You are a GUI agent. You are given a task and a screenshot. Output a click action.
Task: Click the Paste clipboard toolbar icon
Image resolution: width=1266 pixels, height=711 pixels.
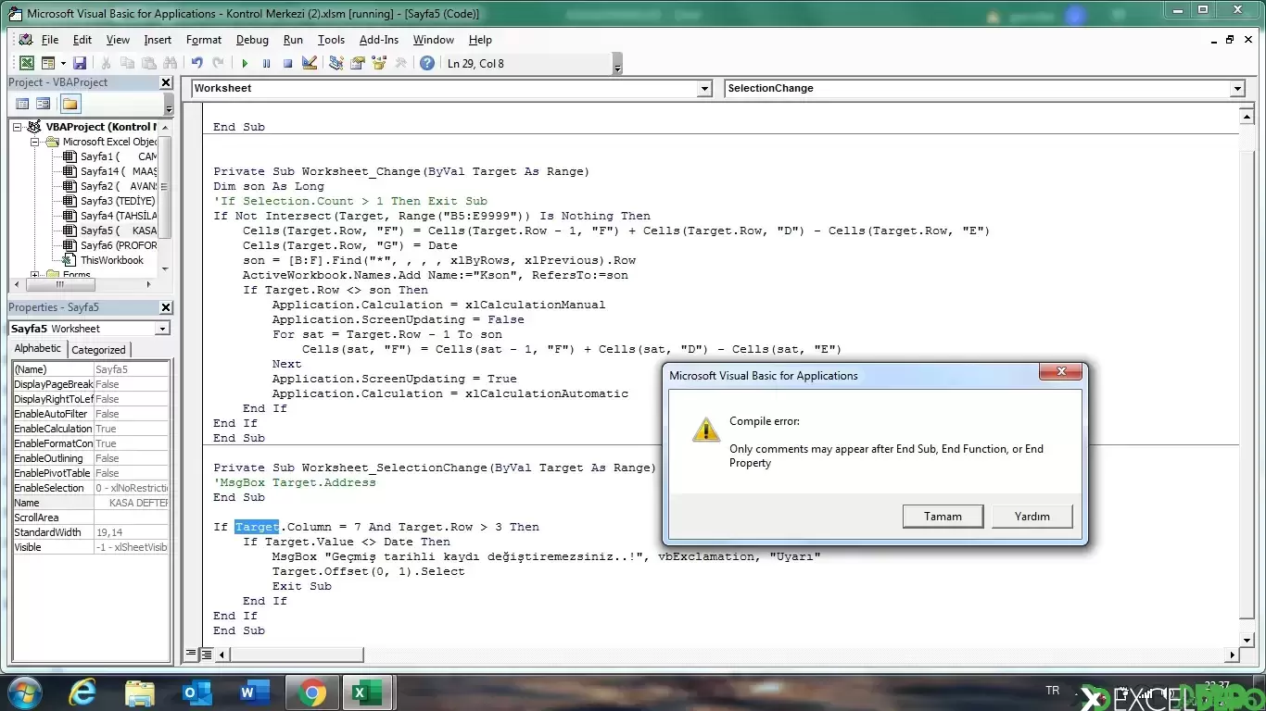pos(148,63)
